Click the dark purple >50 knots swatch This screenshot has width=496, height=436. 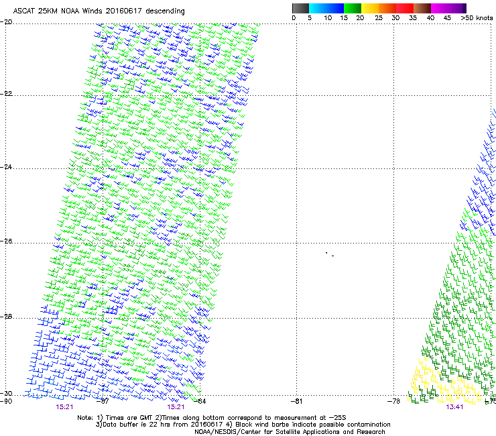(x=464, y=8)
